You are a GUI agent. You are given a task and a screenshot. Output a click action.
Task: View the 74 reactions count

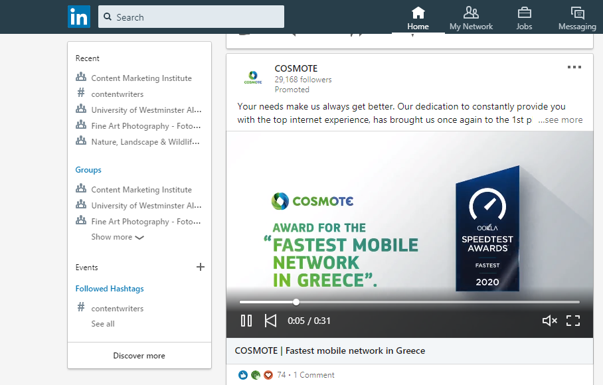pos(282,375)
